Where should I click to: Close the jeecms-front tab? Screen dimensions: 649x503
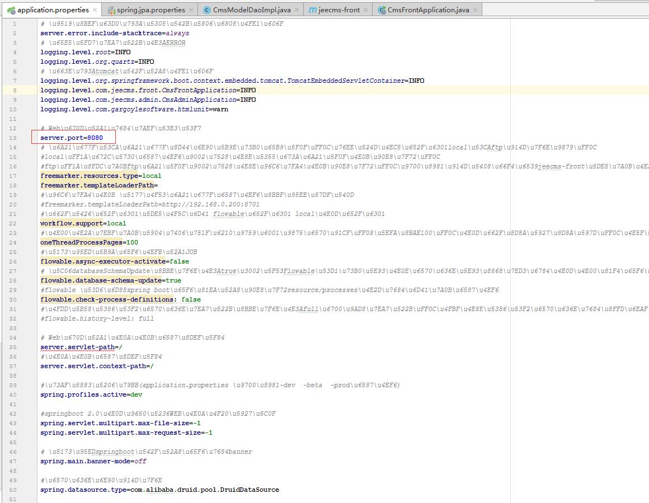point(366,10)
